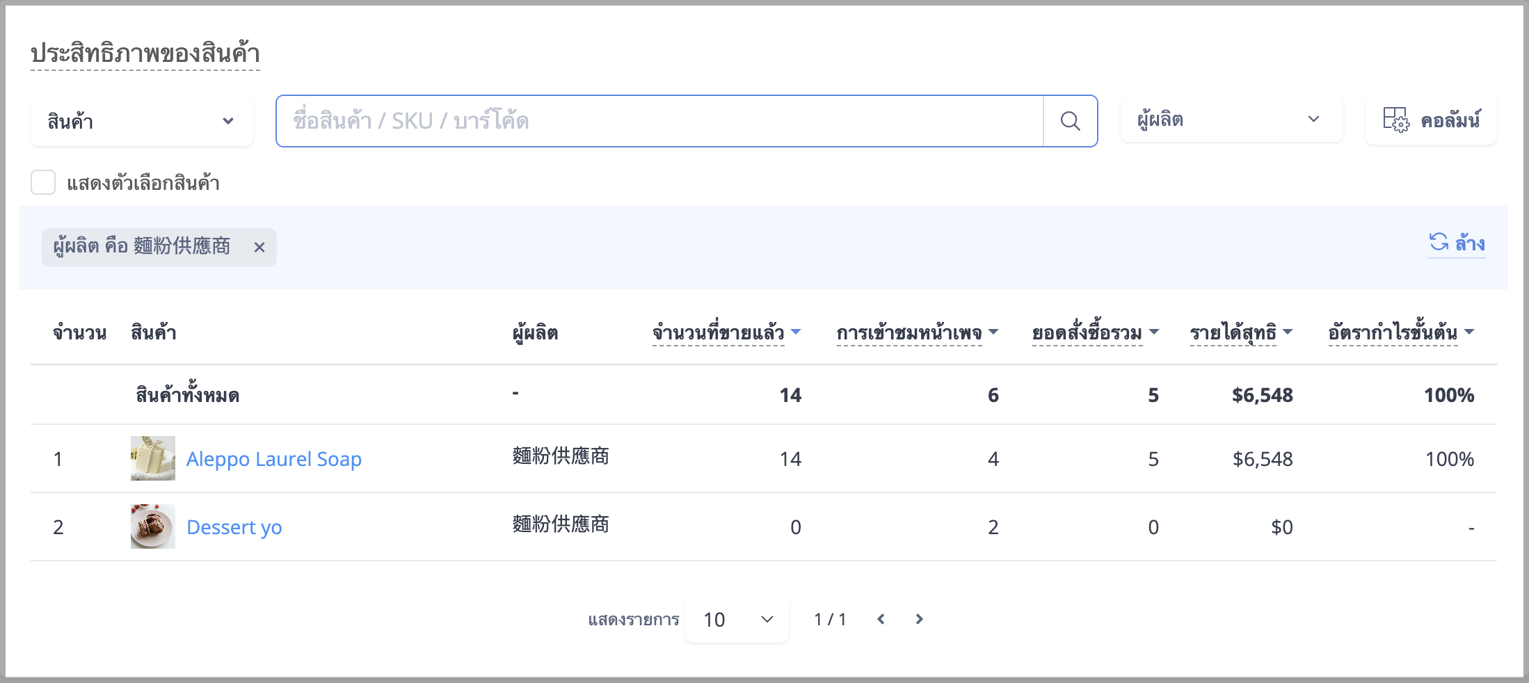
Task: Open the คอลัมน์ column settings
Action: click(x=1431, y=120)
